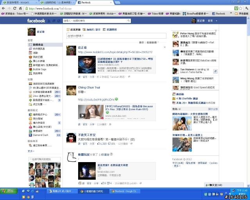Open Wing Wong's ticker story
The height and width of the screenshot is (200, 250).
click(195, 80)
